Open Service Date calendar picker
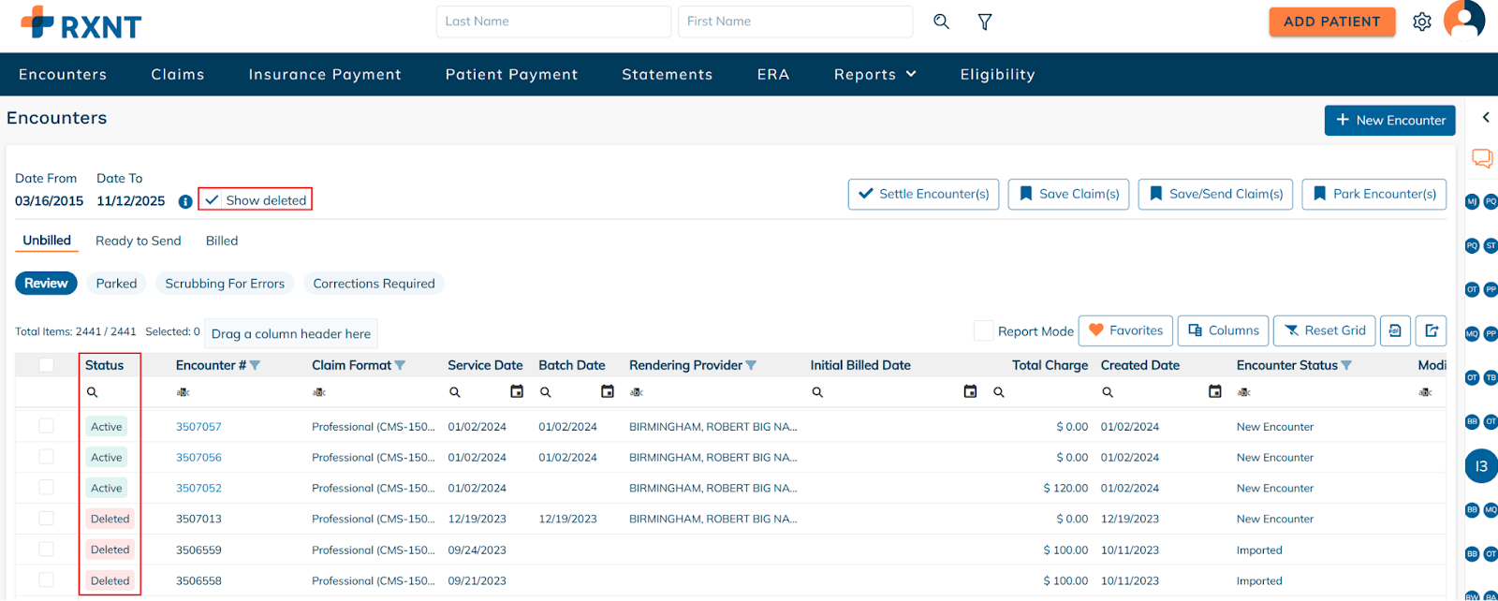This screenshot has width=1498, height=601. 517,391
